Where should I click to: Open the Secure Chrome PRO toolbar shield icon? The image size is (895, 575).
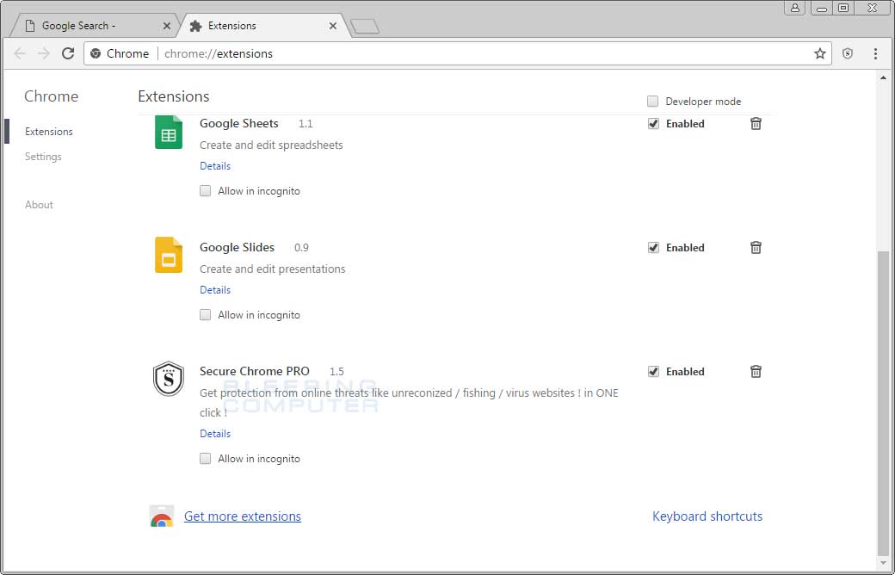pyautogui.click(x=848, y=53)
